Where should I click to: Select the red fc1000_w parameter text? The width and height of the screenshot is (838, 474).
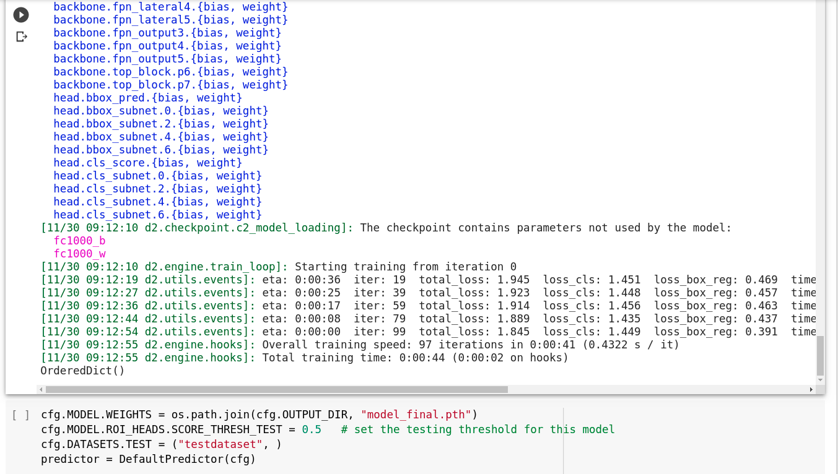click(x=79, y=254)
